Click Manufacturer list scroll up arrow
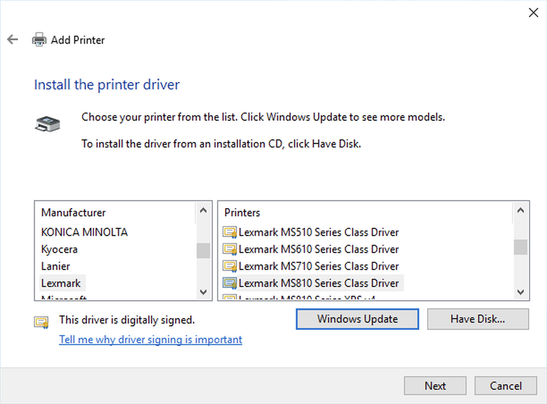The width and height of the screenshot is (547, 404). [203, 210]
